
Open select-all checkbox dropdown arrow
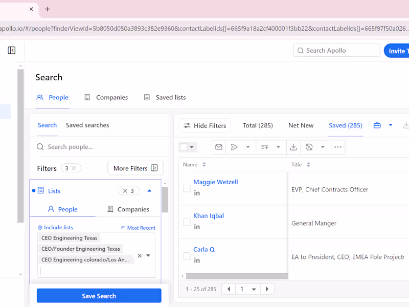(x=192, y=147)
